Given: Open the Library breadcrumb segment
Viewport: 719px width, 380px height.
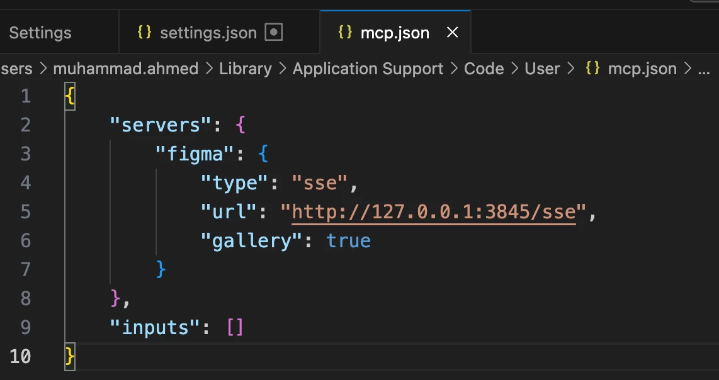Looking at the screenshot, I should [246, 69].
